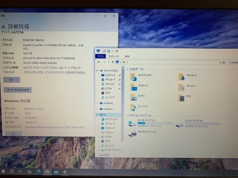Switch to the コンピューター ribbon tab

(x=114, y=56)
